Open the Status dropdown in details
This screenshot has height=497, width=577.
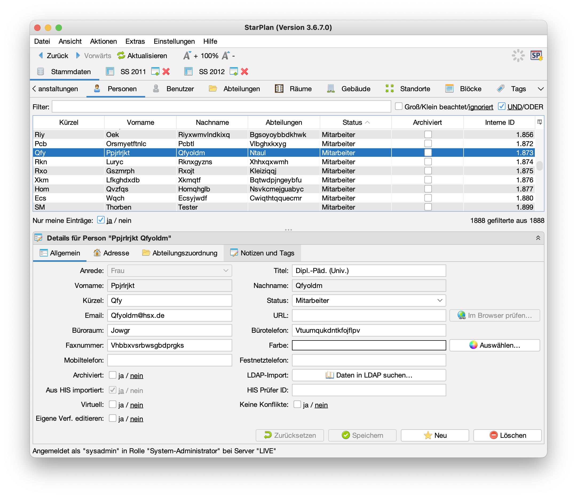click(x=369, y=300)
